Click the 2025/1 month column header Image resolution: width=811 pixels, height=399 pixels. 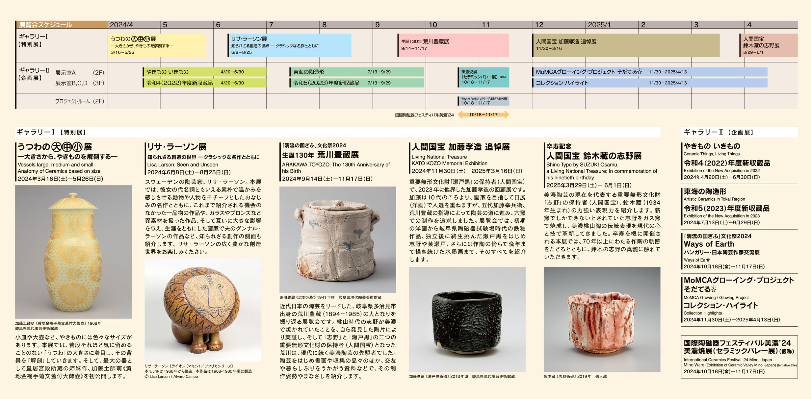pos(612,25)
